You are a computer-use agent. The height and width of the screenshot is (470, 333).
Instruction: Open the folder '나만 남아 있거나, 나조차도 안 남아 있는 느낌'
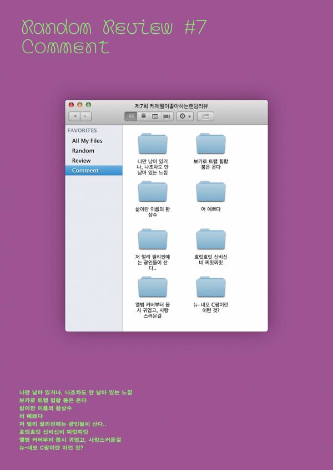pos(153,144)
